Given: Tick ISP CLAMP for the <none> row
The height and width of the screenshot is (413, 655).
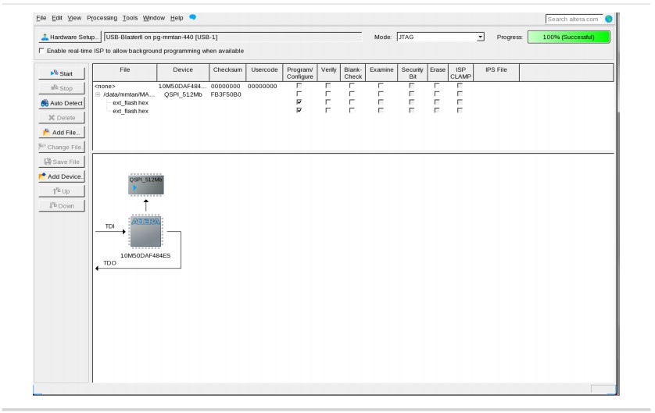Looking at the screenshot, I should (x=460, y=86).
